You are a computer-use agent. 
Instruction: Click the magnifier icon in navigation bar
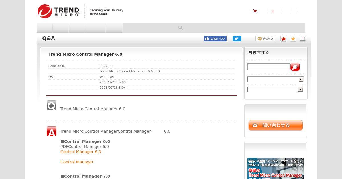point(180,28)
